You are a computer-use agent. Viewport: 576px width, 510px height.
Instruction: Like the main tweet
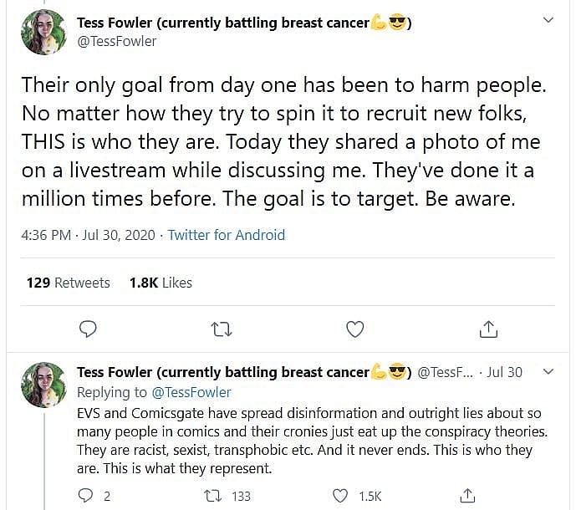click(354, 329)
